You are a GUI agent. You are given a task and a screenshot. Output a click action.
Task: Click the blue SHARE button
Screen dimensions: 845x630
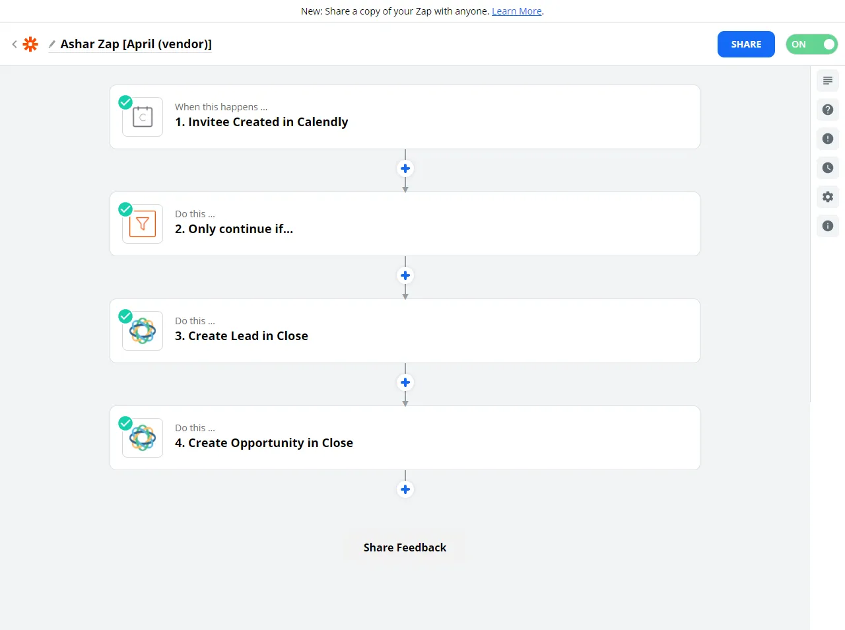pyautogui.click(x=746, y=44)
